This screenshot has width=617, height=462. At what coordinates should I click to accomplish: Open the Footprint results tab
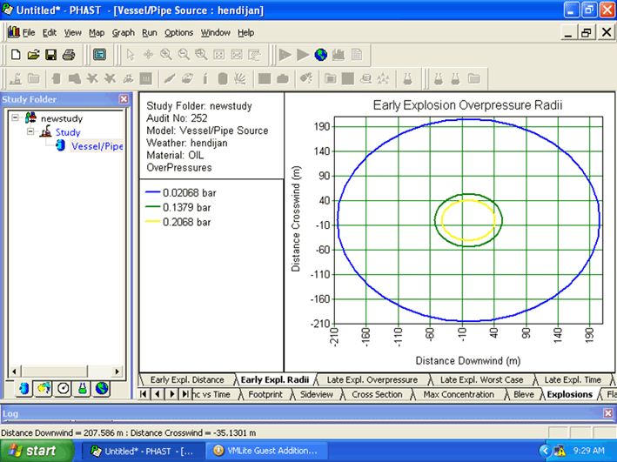point(265,394)
